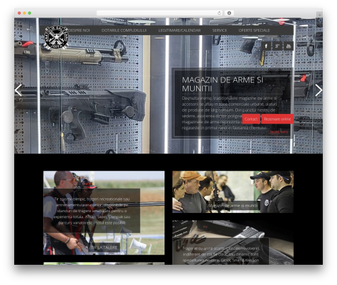Select LEGITIMARE/CALENDAR in navigation
Viewport: 337px width, 285px height.
click(179, 30)
